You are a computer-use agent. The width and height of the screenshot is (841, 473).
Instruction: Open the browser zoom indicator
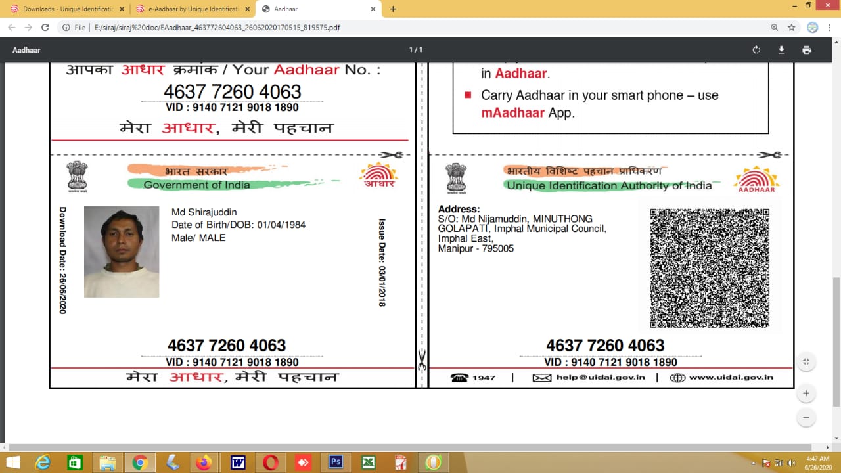[x=775, y=28]
